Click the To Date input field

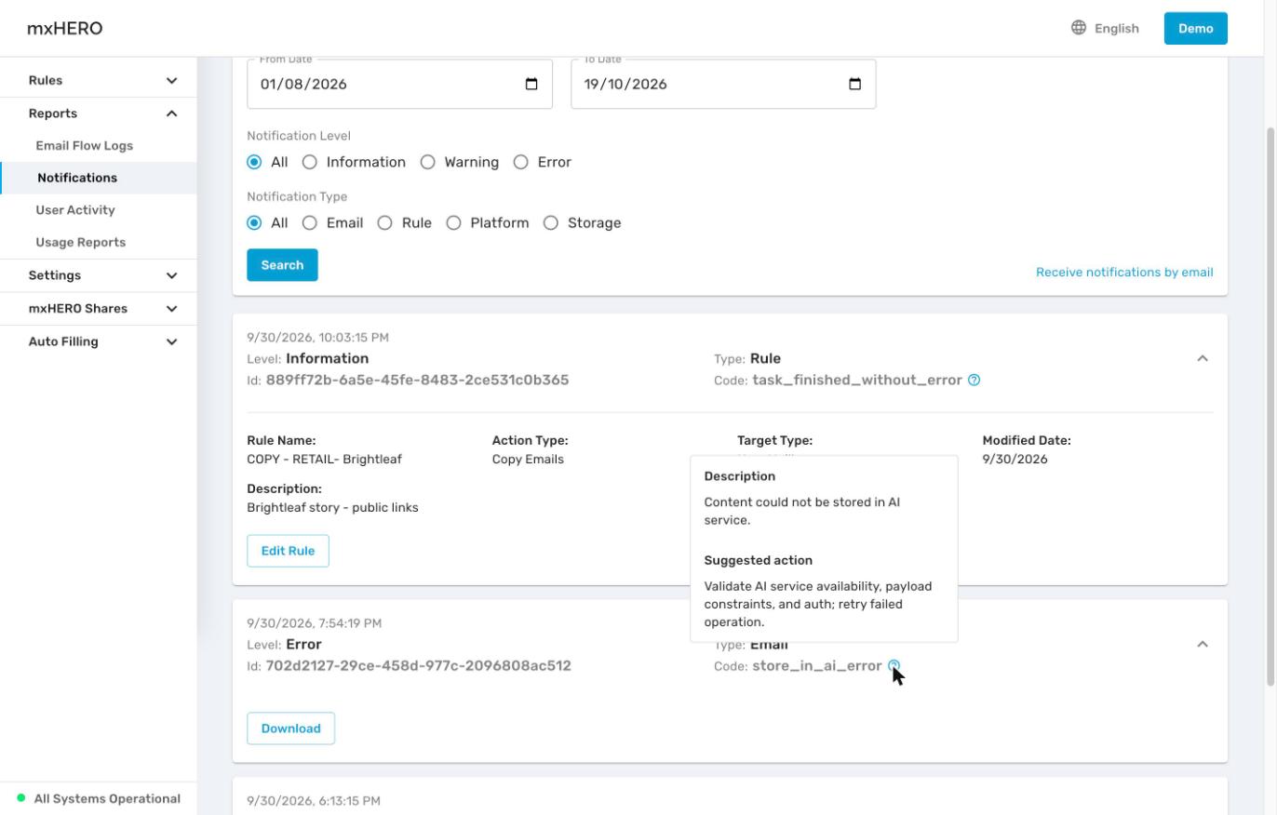click(723, 84)
